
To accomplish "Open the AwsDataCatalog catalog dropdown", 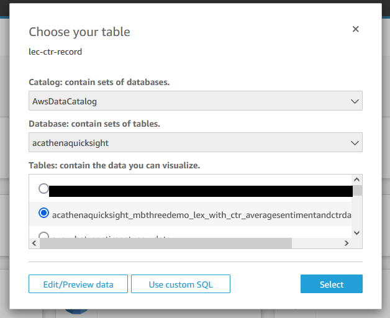I will point(186,101).
